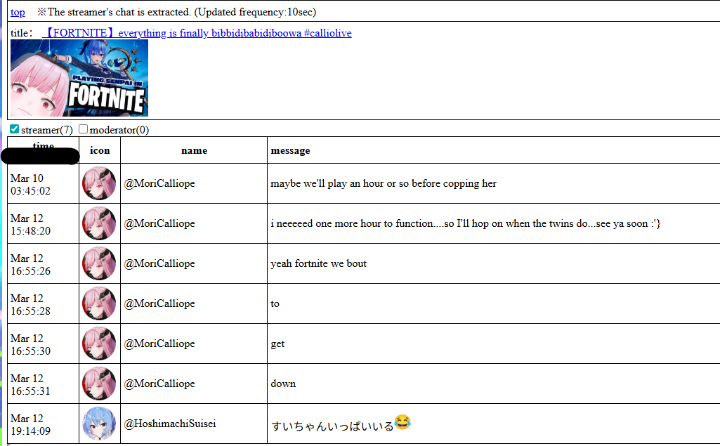Click MoriCalliope avatar in 03:45:02 row
Image resolution: width=720 pixels, height=446 pixels.
99,183
